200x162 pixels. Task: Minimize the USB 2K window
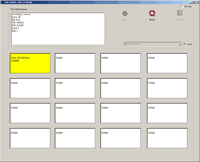[x=190, y=2]
